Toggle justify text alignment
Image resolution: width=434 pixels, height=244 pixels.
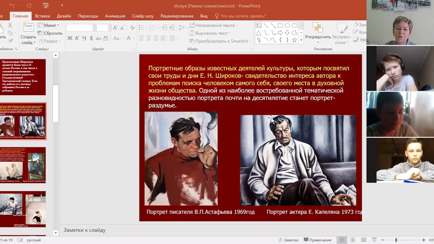tap(163, 38)
